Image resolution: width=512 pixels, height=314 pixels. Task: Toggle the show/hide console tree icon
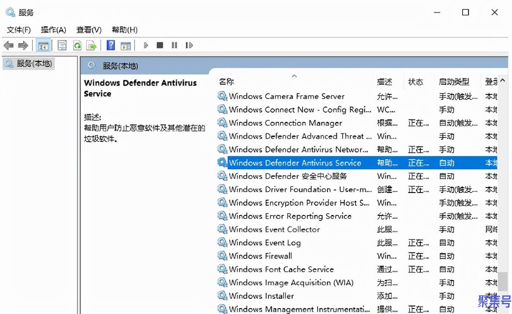tap(44, 45)
